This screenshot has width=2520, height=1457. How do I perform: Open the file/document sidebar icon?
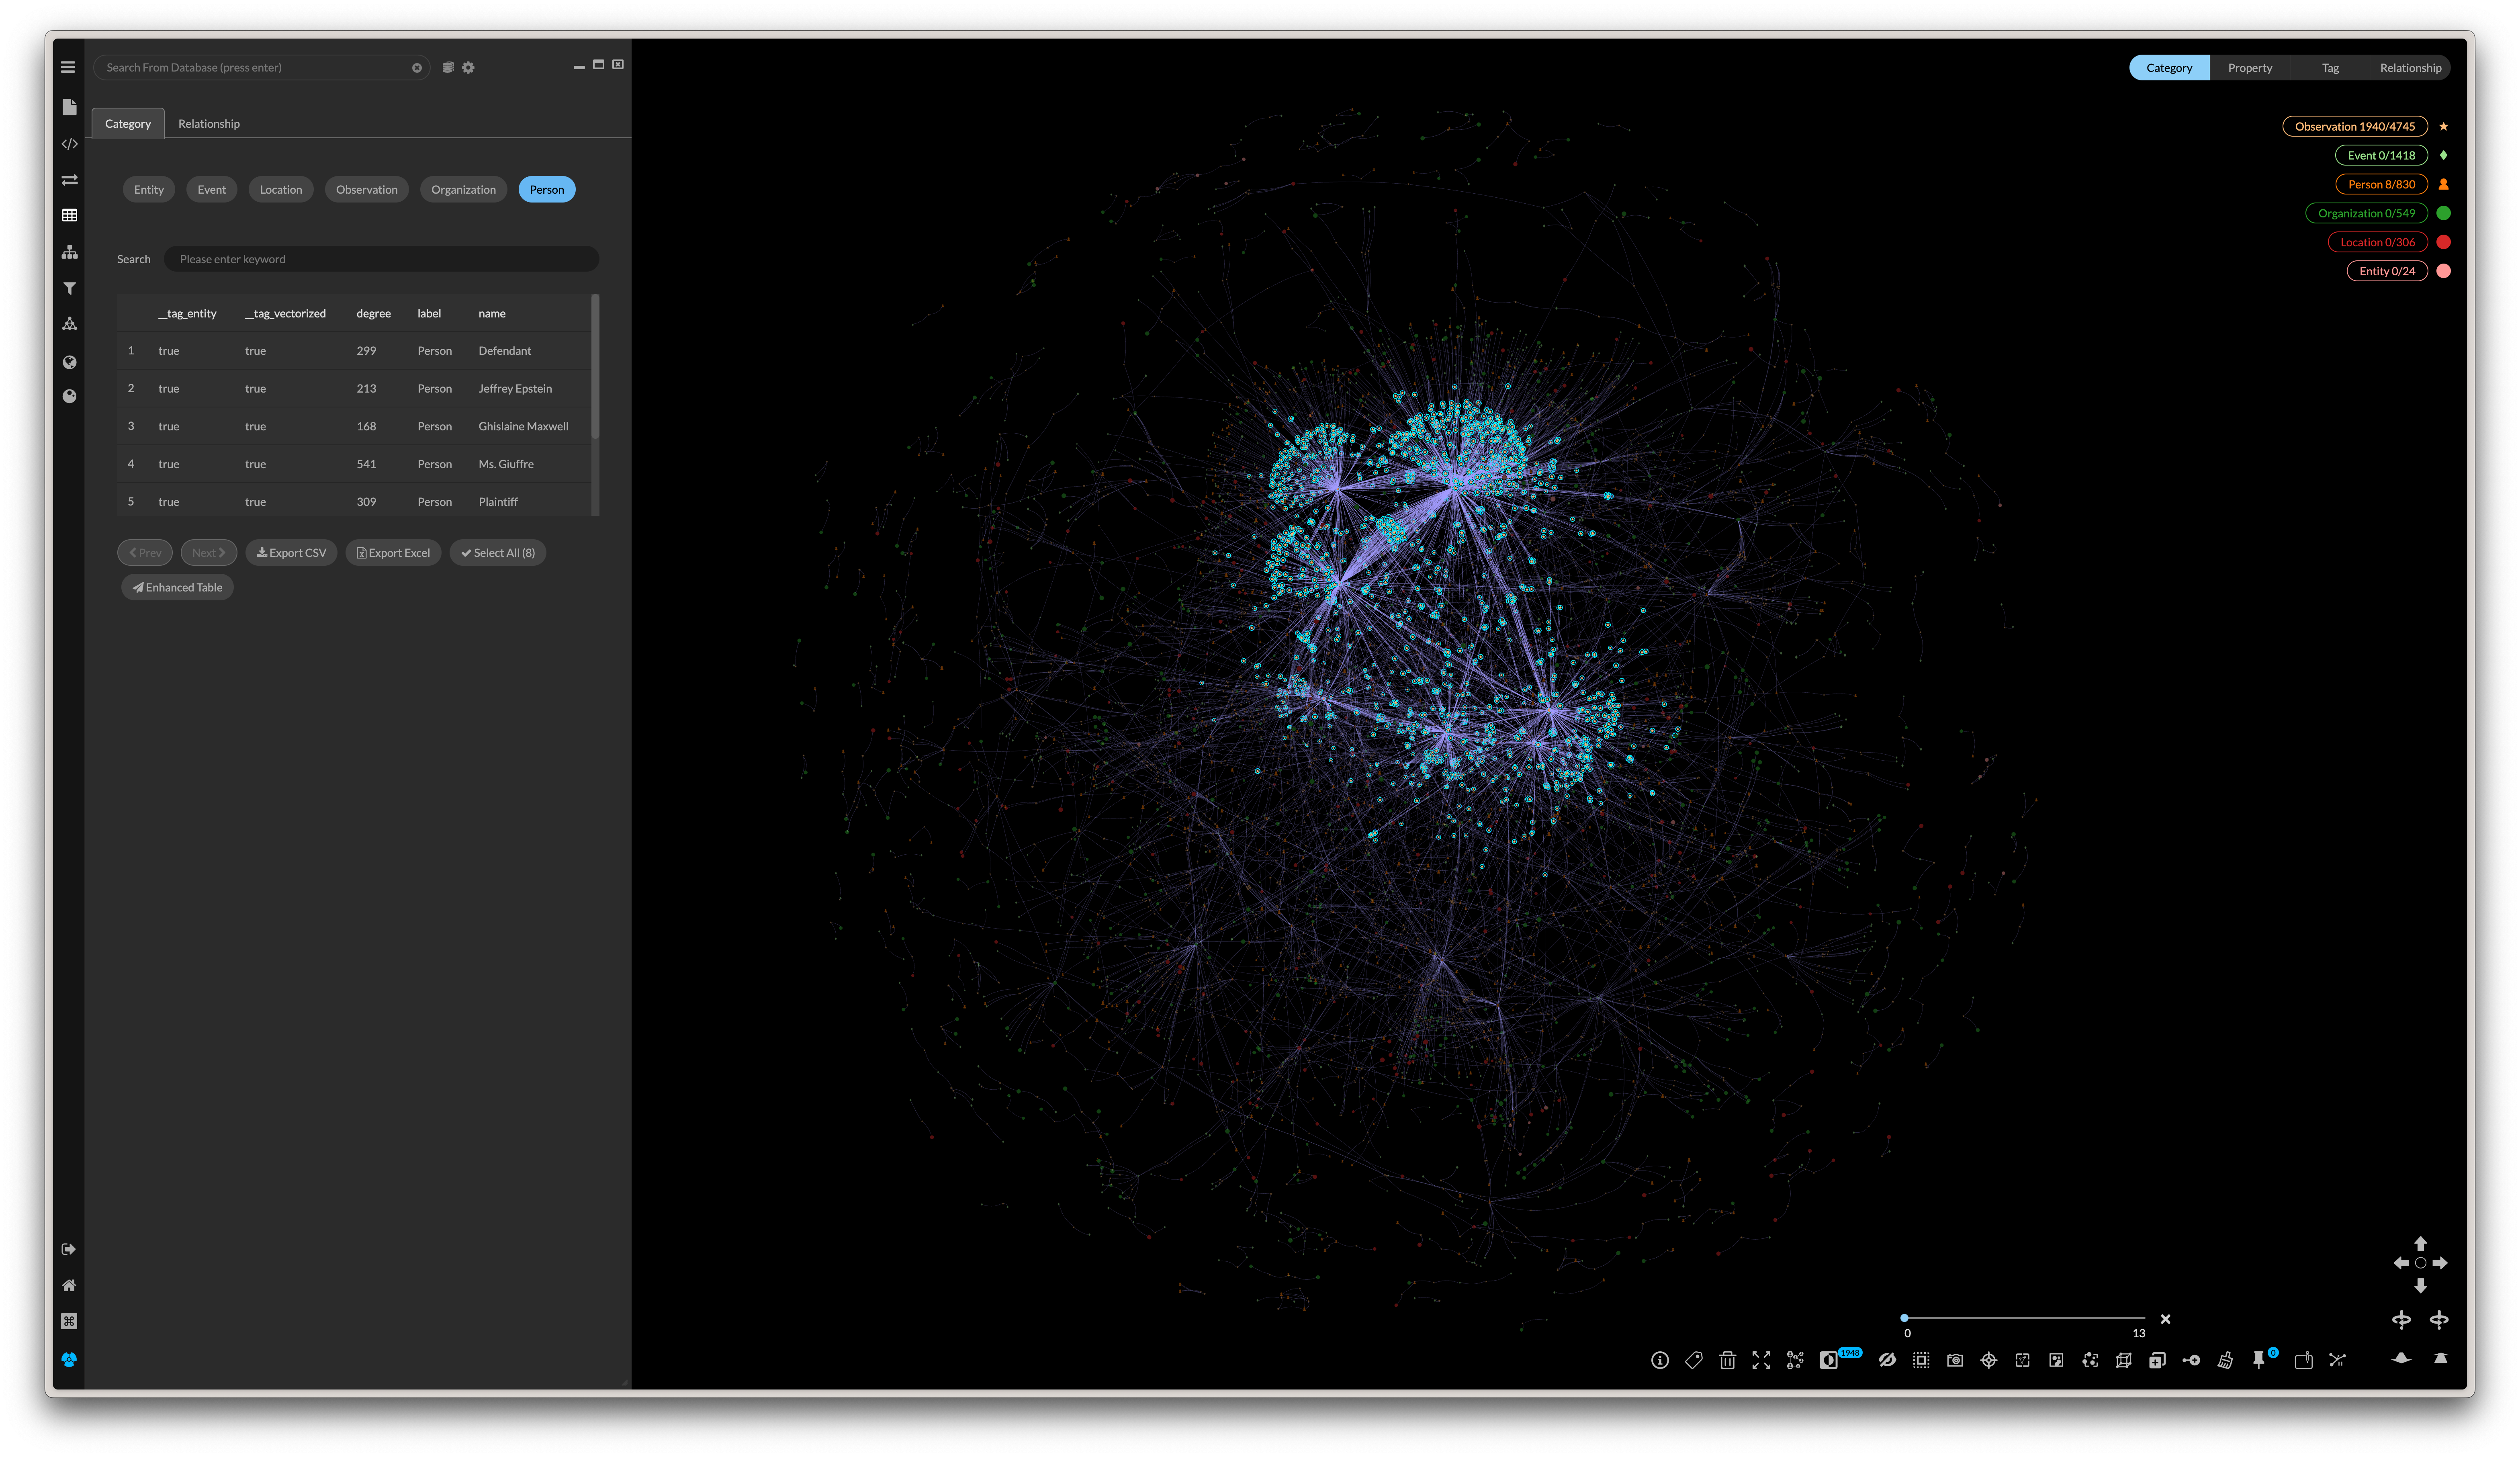69,107
